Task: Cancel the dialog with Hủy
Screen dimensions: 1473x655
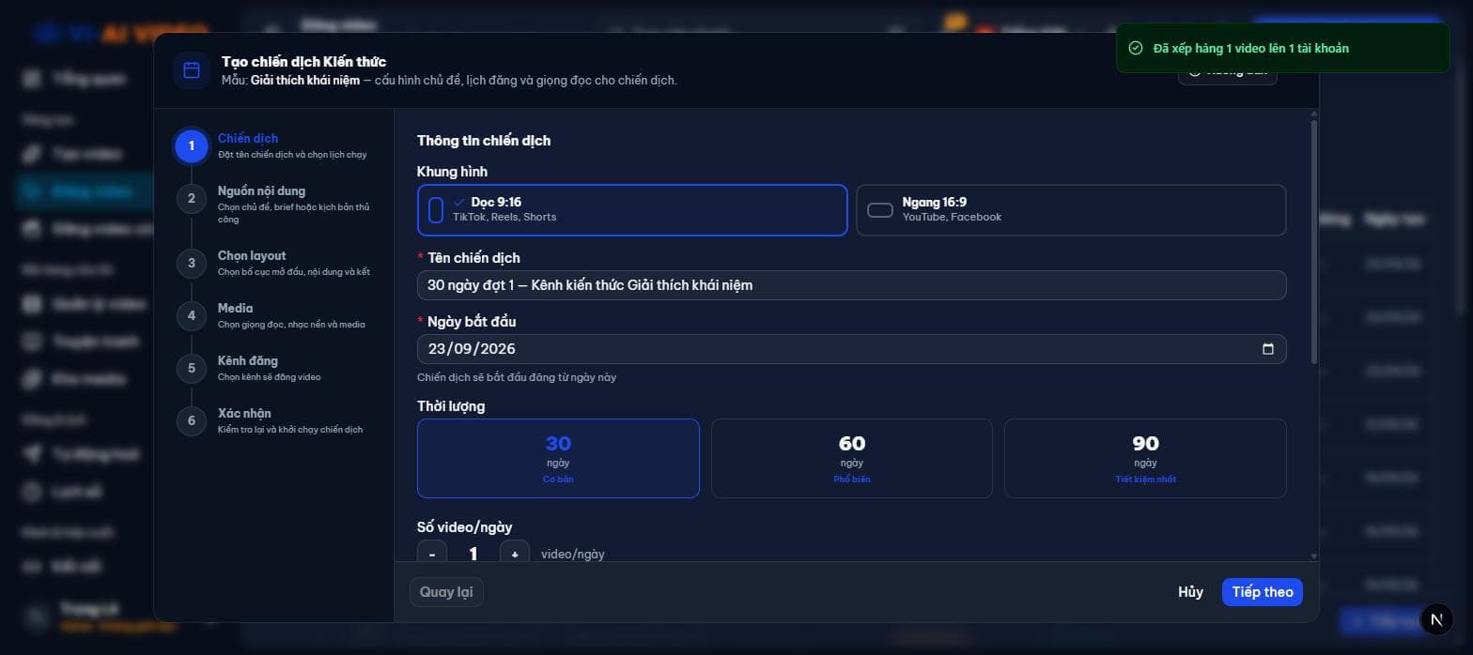Action: (1190, 592)
